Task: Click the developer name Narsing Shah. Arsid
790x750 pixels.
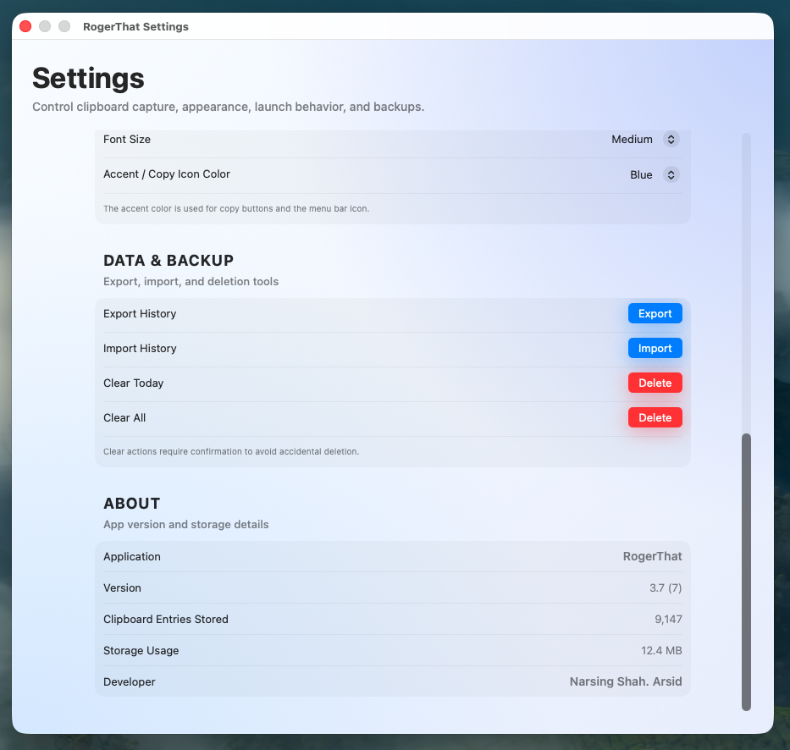Action: (626, 681)
